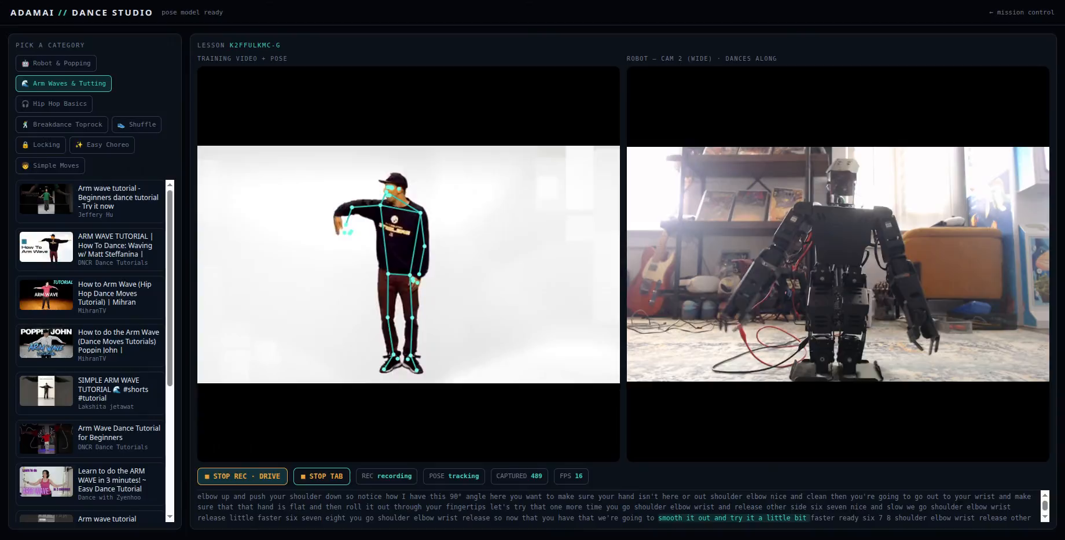Open the SIMPLE ARM WAVE TUTORIAL #shorts thumbnail

[x=46, y=391]
